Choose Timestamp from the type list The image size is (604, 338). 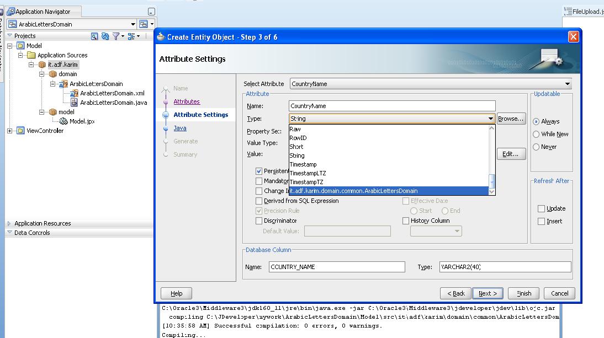coord(389,164)
